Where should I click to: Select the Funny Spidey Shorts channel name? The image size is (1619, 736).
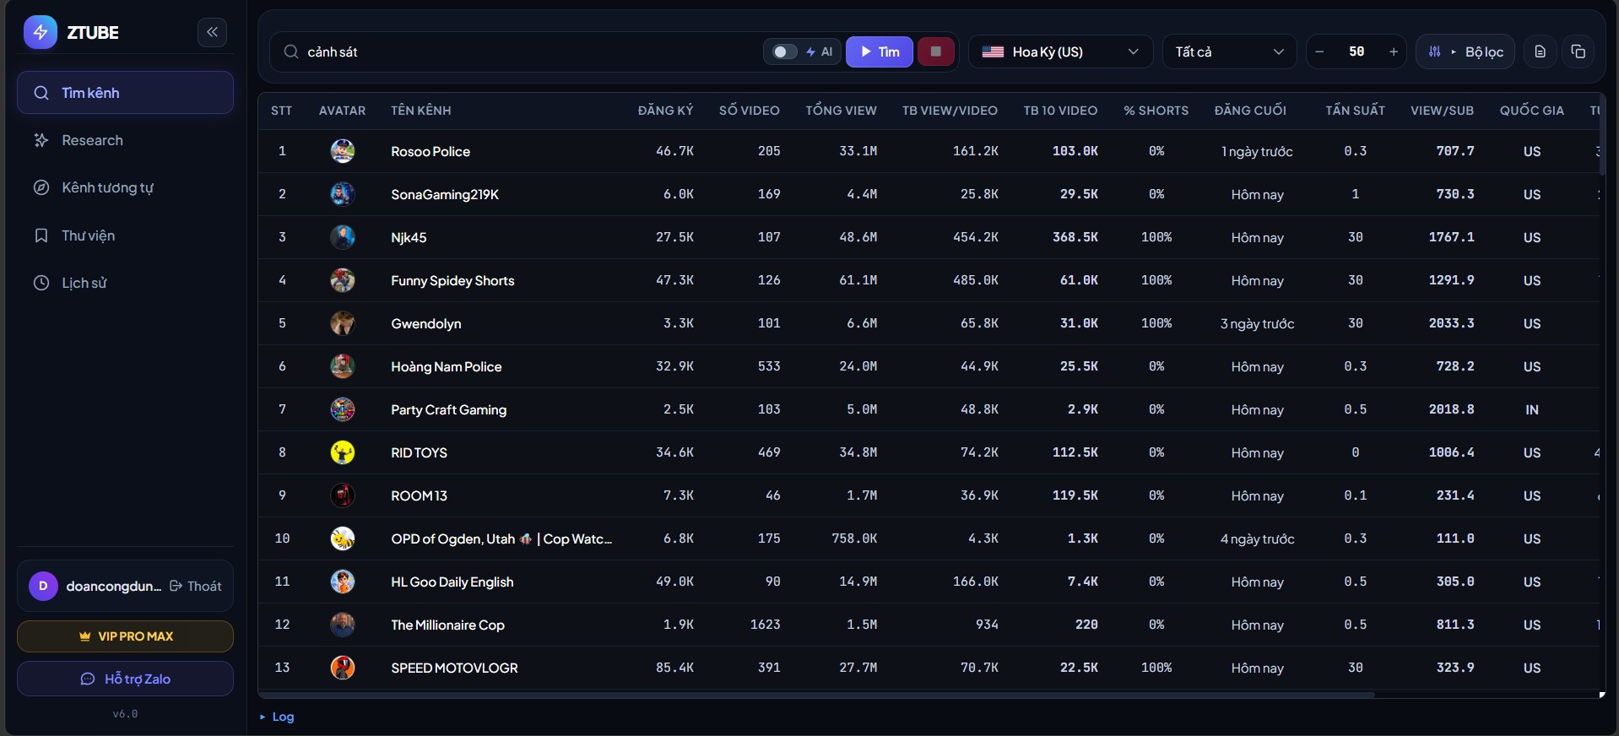click(x=452, y=280)
